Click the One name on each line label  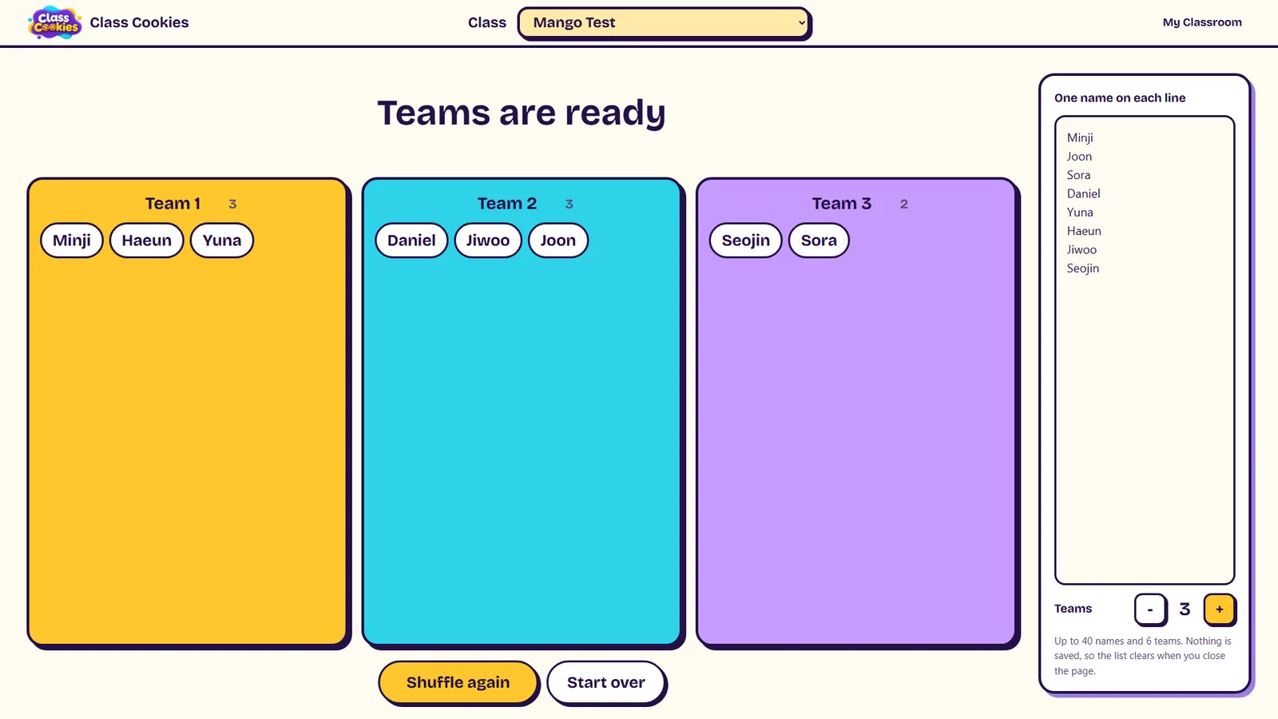[1120, 98]
